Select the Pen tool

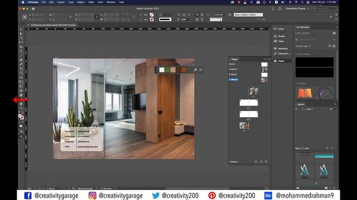pyautogui.click(x=21, y=60)
